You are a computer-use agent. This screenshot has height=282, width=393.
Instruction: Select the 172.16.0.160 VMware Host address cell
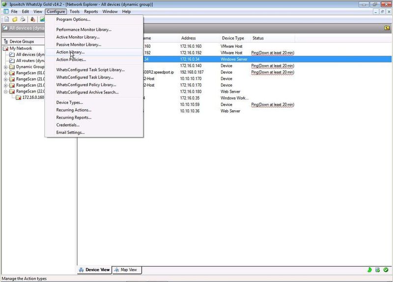tap(191, 46)
